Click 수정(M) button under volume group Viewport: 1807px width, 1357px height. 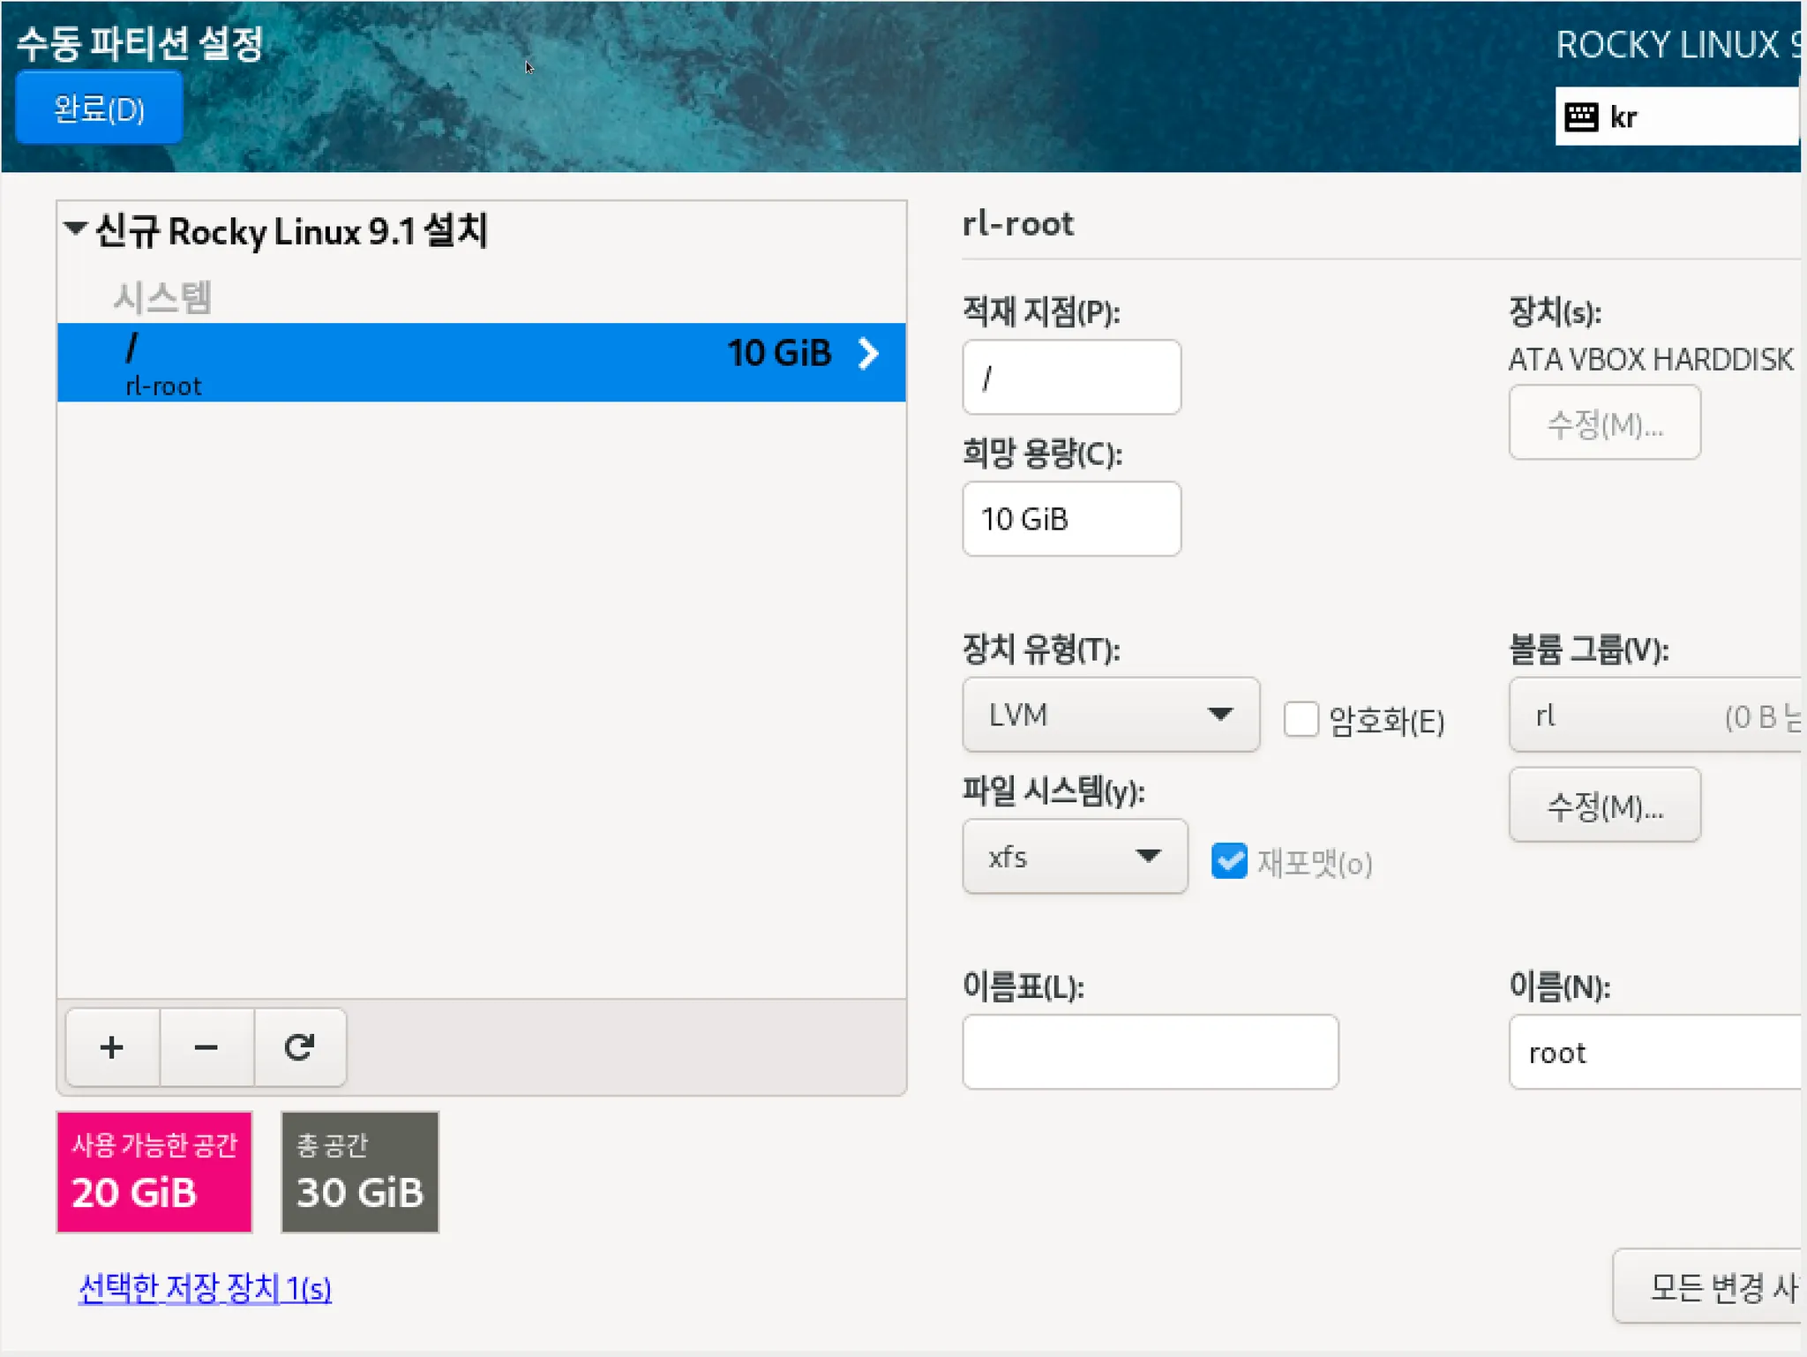[x=1604, y=806]
